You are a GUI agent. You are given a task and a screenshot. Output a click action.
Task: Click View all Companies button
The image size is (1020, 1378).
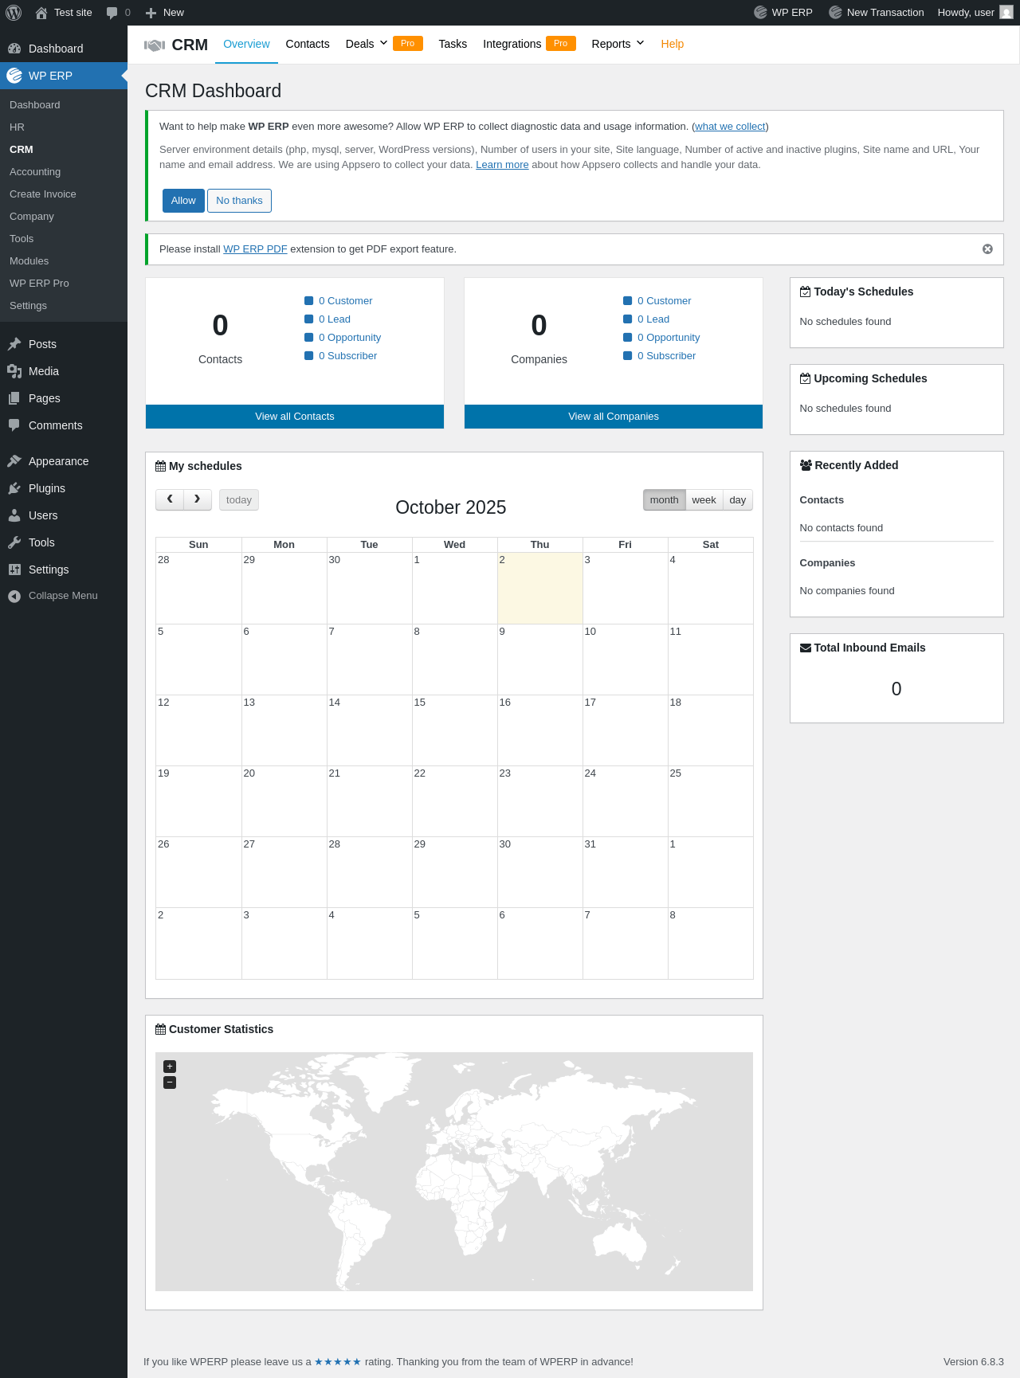(613, 417)
